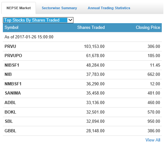Click the 103,153.00 shares traded value
The image size is (164, 151).
coord(94,46)
